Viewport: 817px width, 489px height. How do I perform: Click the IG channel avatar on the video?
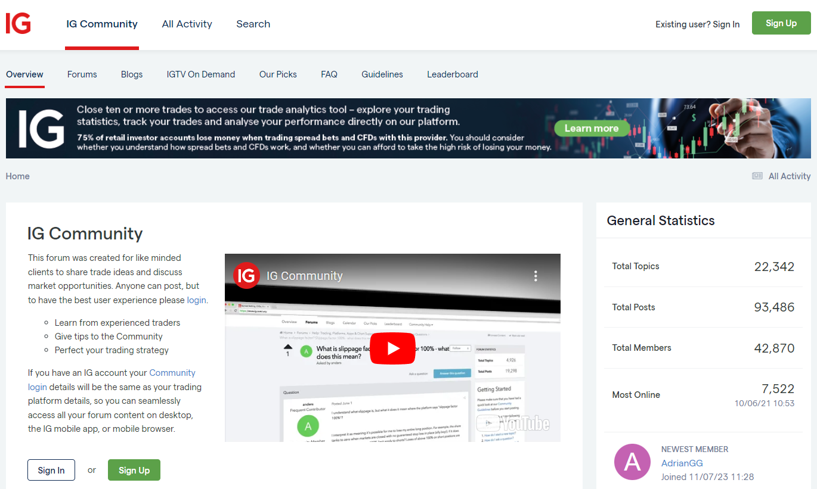point(246,276)
